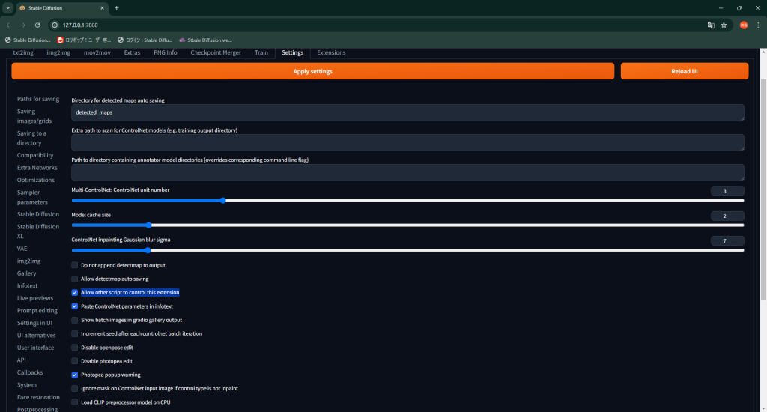Open the Chrome profile avatar icon
767x412 pixels.
(x=744, y=25)
